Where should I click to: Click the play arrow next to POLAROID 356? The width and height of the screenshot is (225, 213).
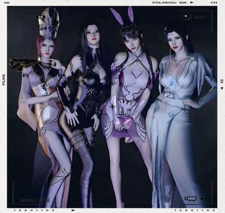click(192, 3)
